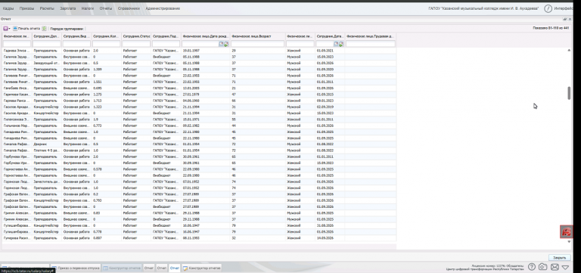
Task: Open calendar picker in Сотрудник.Дата filter
Action: [337, 44]
